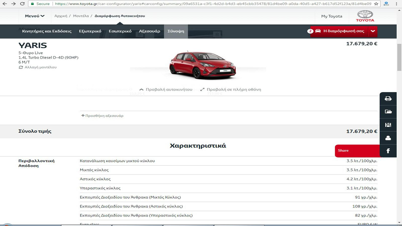Viewport: 402px width, 226px height.
Task: Click the Secure padlock indicator
Action: [40, 4]
